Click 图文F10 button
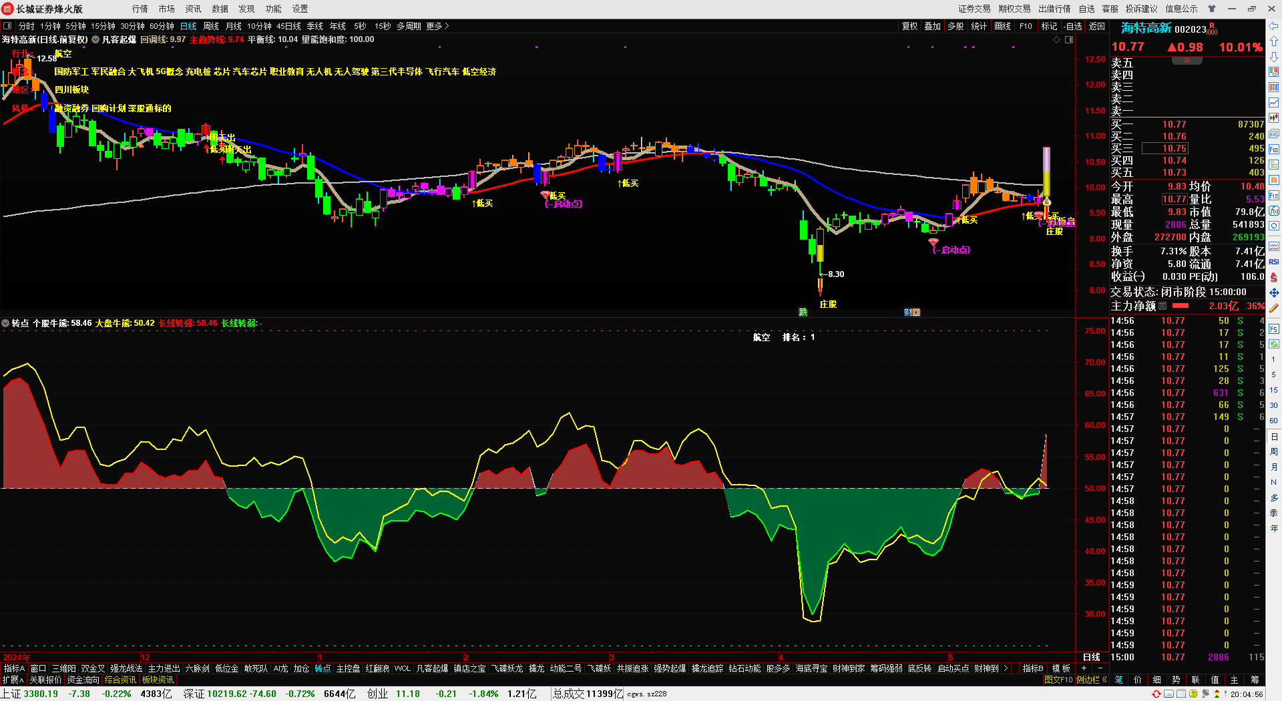Viewport: 1282px width, 701px height. pyautogui.click(x=1058, y=680)
